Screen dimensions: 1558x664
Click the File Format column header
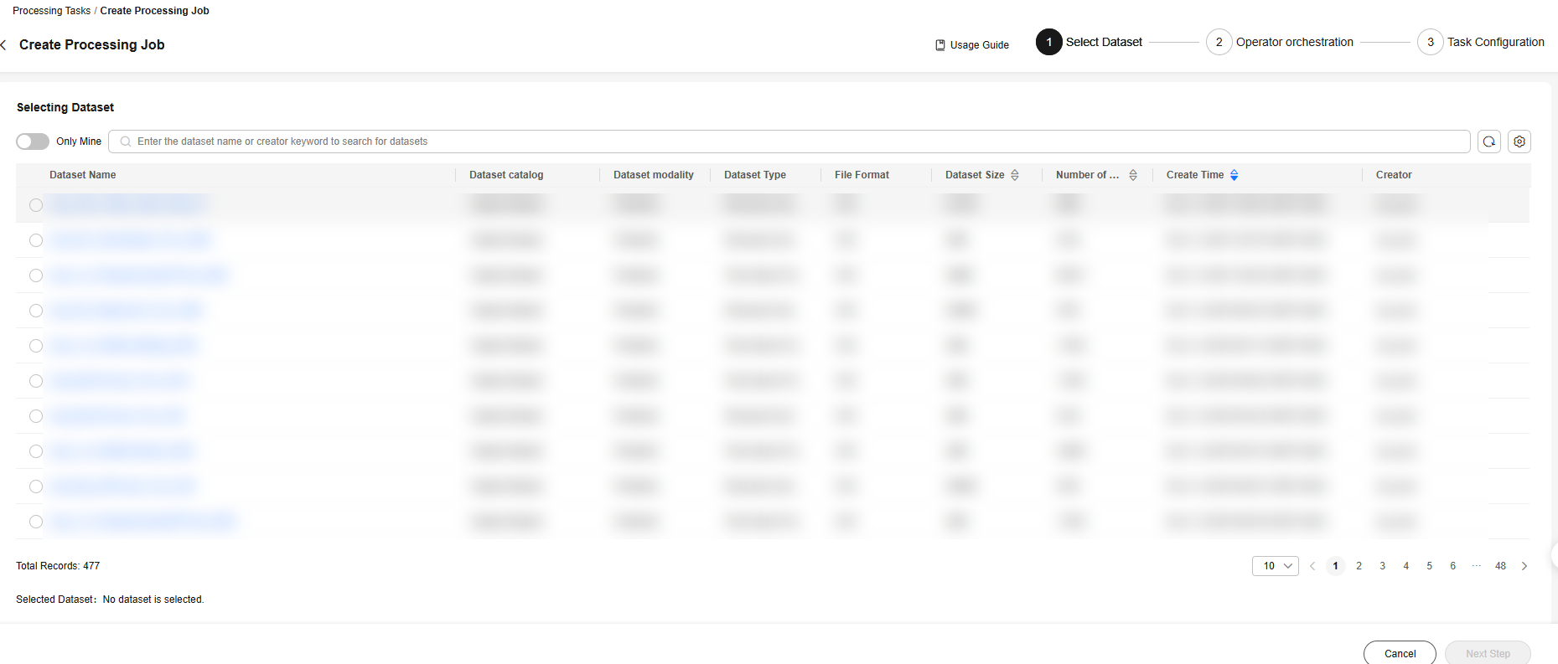(x=862, y=175)
